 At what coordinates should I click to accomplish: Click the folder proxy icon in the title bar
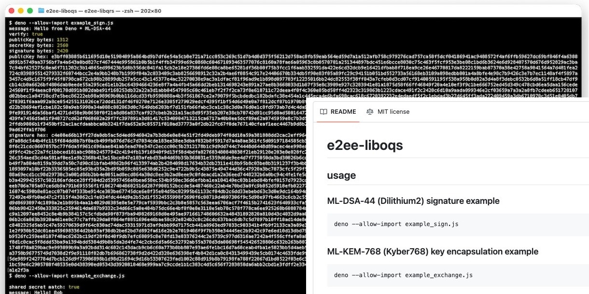(41, 10)
